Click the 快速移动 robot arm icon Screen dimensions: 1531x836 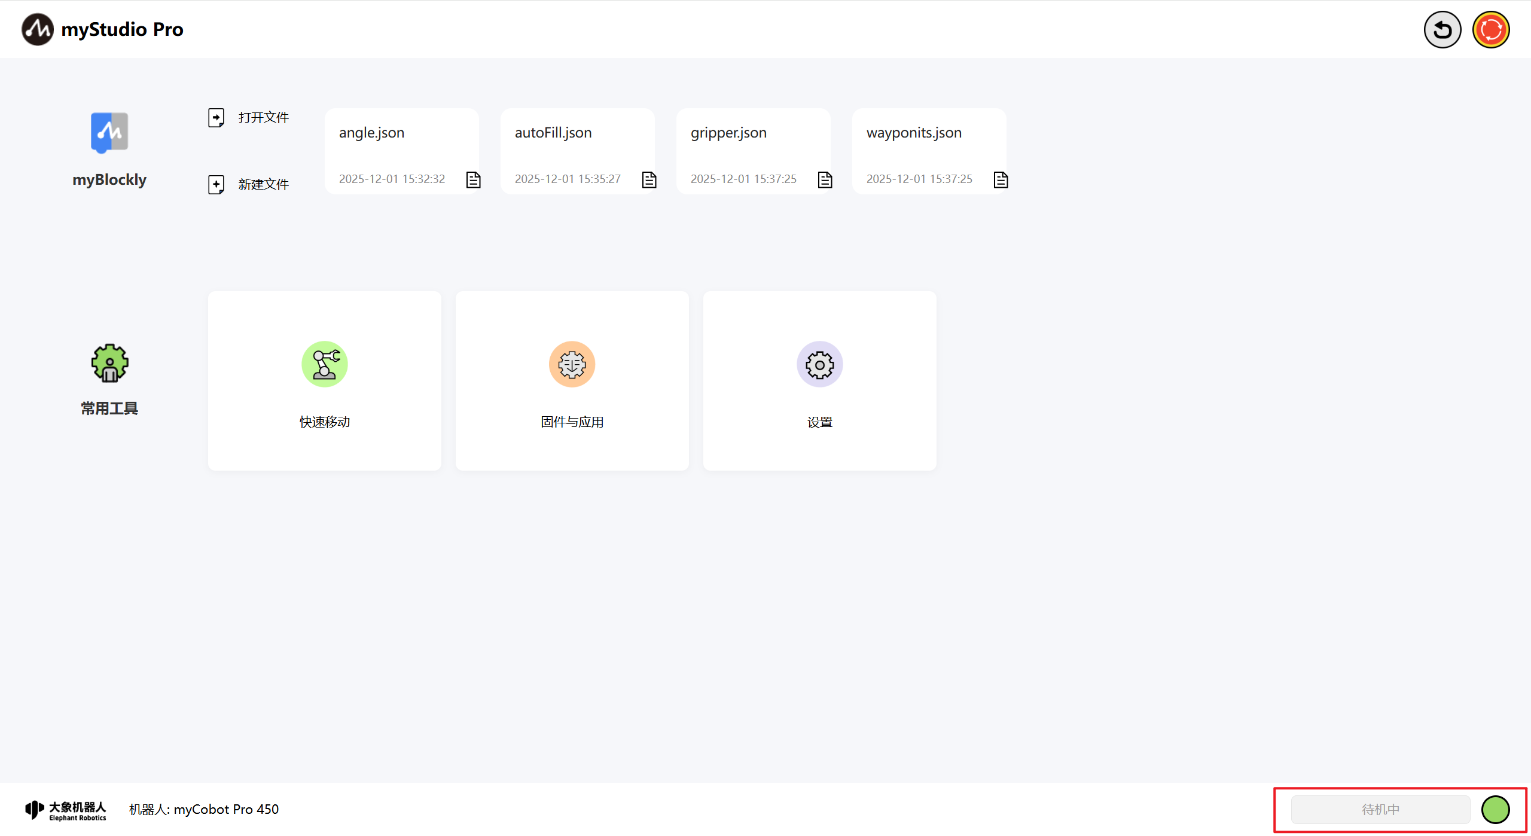[x=325, y=364]
